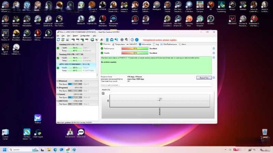Open Surviving Mars desktop shortcut
Viewport: 273px width, 153px height.
189,21
